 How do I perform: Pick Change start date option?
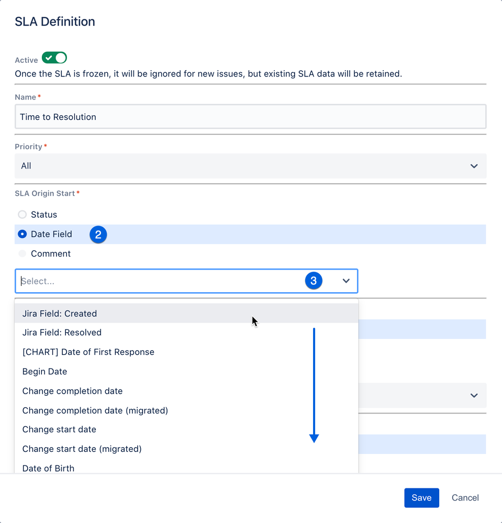[60, 429]
